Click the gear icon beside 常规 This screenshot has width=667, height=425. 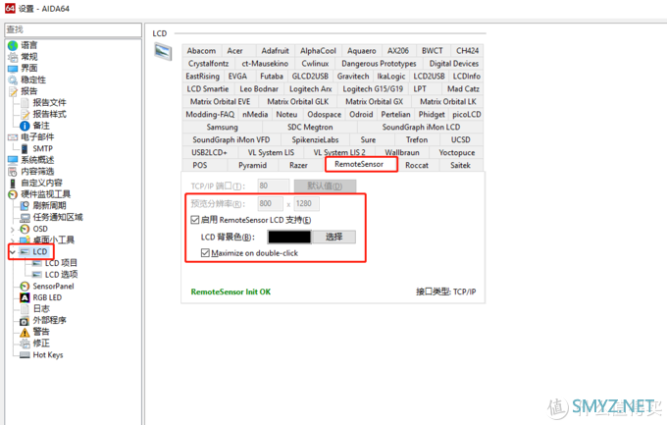(13, 57)
